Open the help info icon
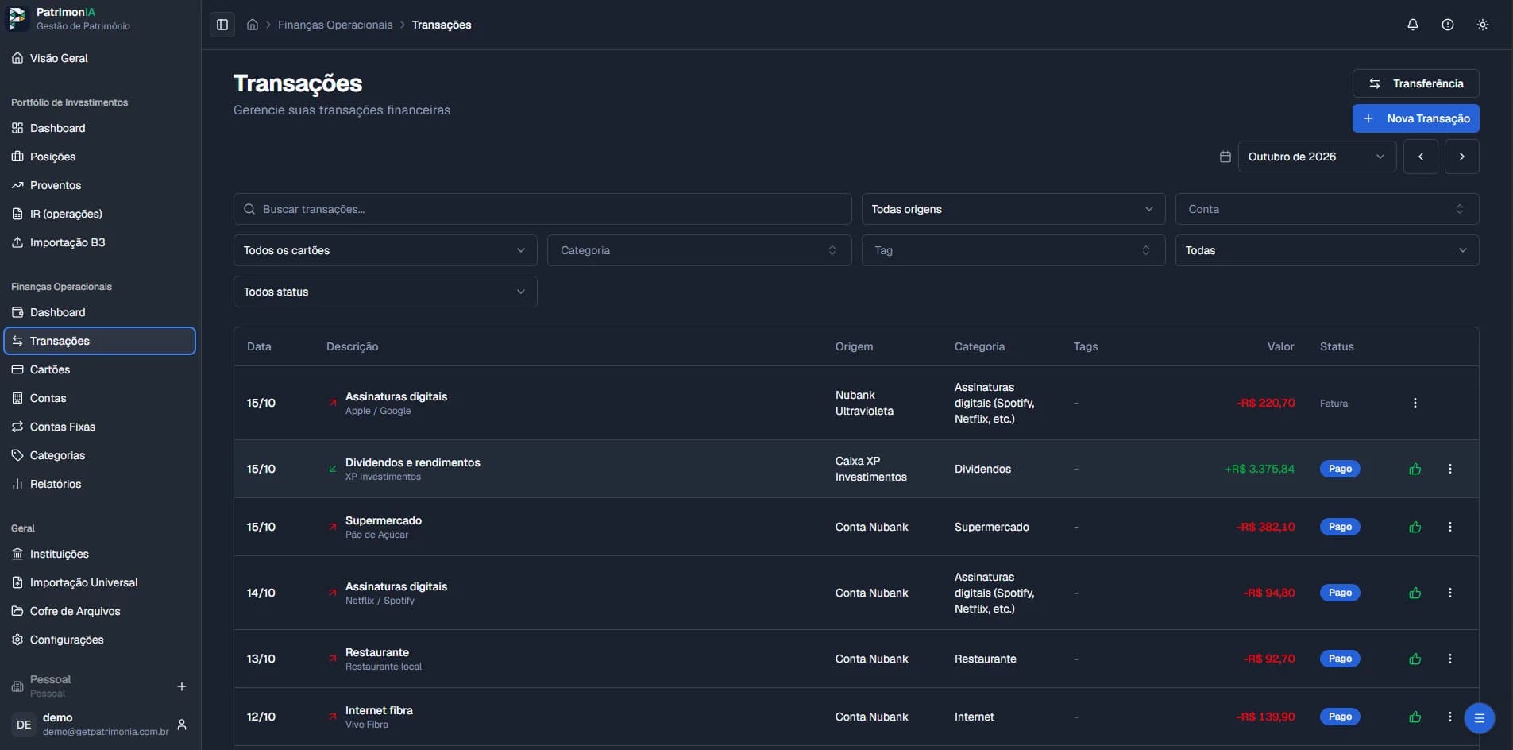This screenshot has width=1513, height=750. pyautogui.click(x=1447, y=25)
